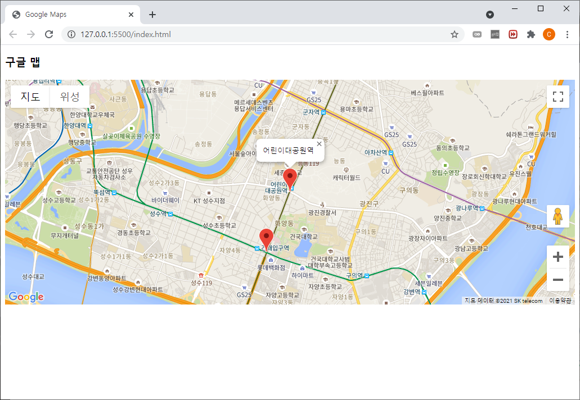Select the Google Maps browser tab
The image size is (580, 400).
73,15
